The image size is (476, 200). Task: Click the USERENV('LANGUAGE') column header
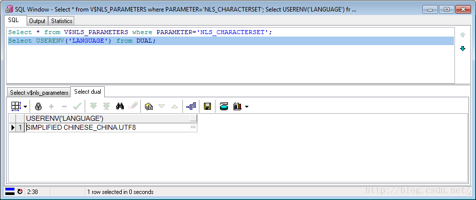tap(111, 118)
